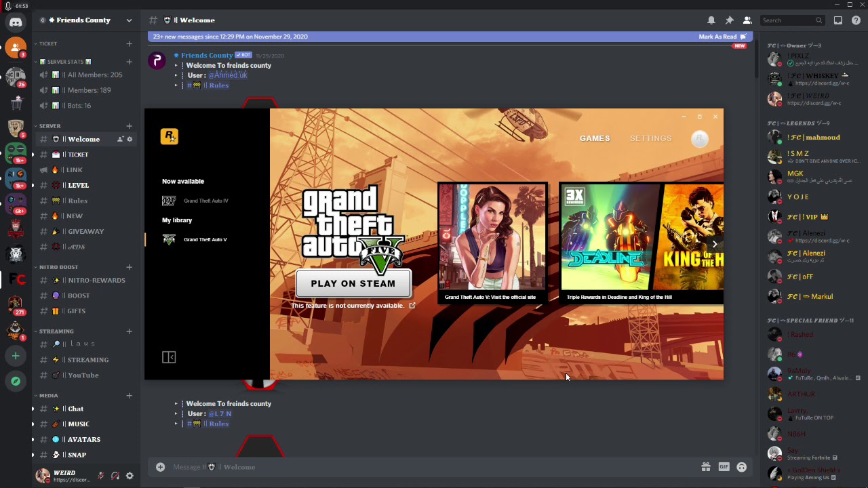Open mahmoud member in Legends list
The image size is (868, 488).
812,138
